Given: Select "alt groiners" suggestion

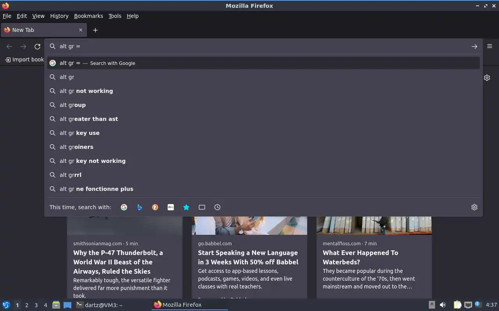Looking at the screenshot, I should pos(264,147).
